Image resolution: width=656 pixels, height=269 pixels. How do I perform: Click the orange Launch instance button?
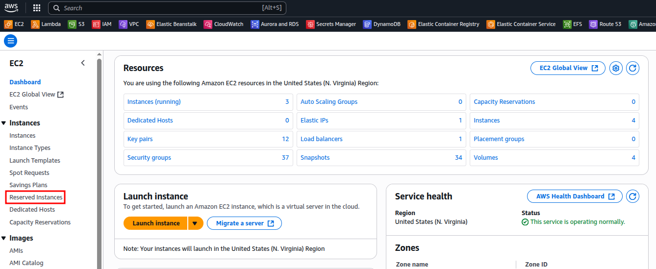[x=156, y=223]
